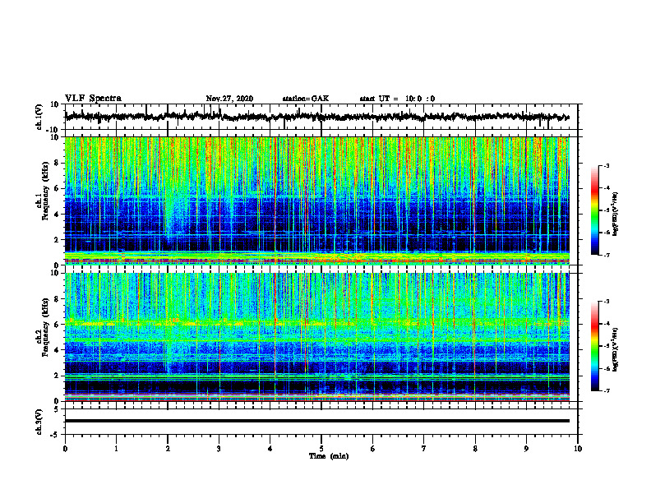This screenshot has width=651, height=503.
Task: Click the -3 tick on ch.2 color bar
Action: pos(606,302)
